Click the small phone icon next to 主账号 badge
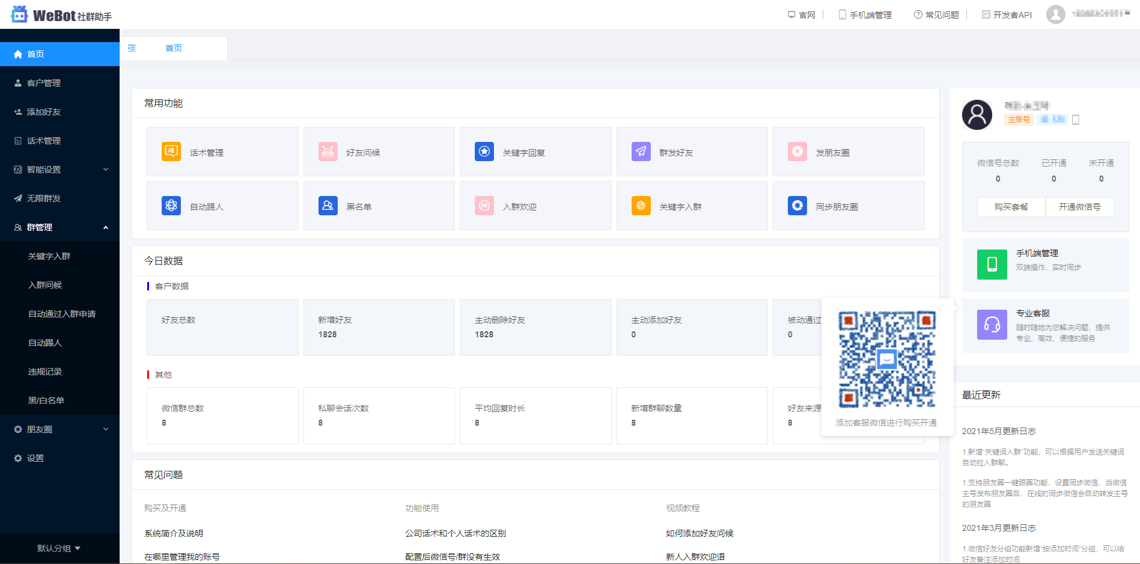 (x=1076, y=120)
